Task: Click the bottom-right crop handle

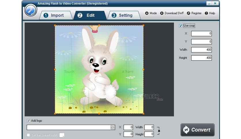Action: tap(143, 114)
